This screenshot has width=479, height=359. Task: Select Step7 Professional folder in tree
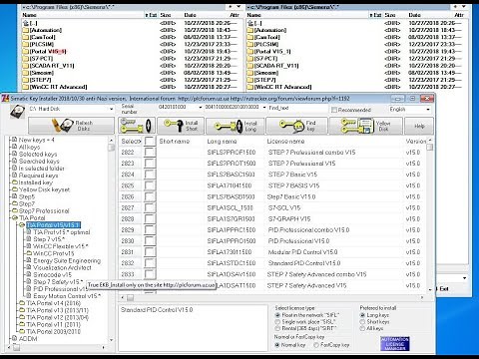click(44, 211)
